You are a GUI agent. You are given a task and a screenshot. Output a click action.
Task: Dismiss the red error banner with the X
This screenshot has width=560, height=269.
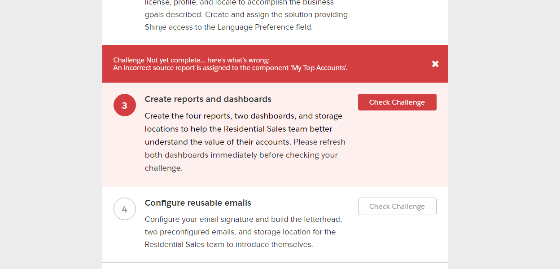435,64
